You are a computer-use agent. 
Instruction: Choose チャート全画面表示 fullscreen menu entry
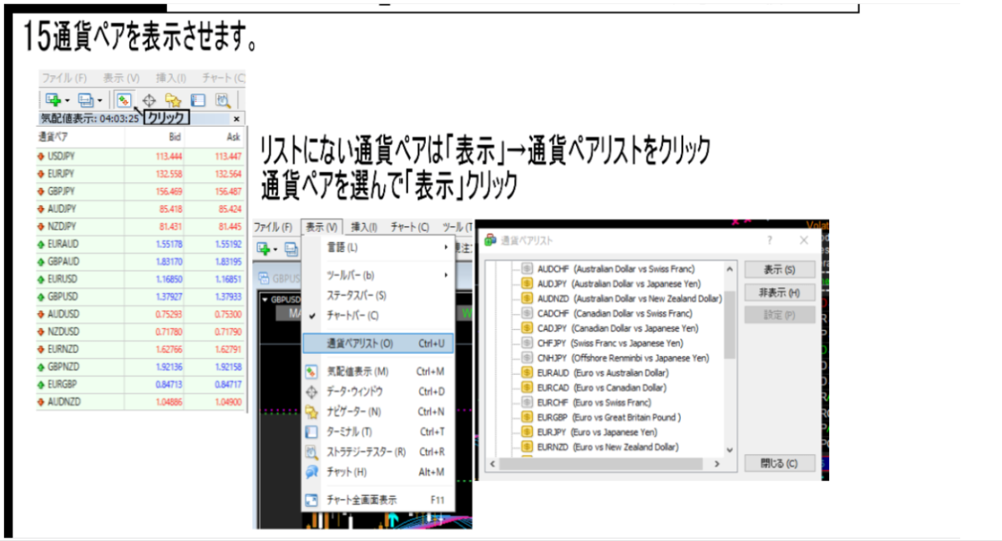point(362,500)
